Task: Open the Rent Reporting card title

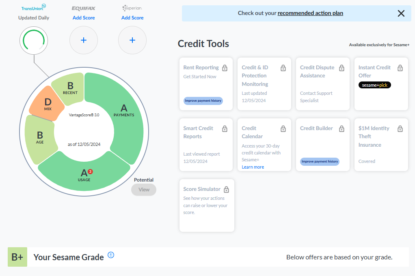Action: point(201,68)
